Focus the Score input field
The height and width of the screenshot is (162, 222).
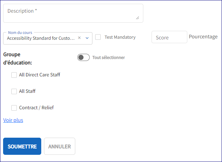(169, 37)
